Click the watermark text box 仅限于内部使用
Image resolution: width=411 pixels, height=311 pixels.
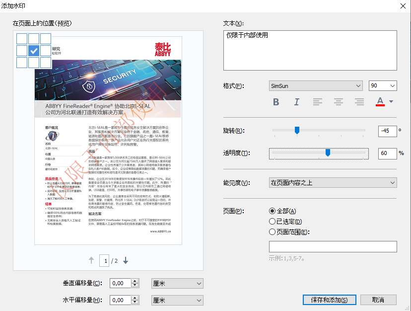click(x=310, y=50)
